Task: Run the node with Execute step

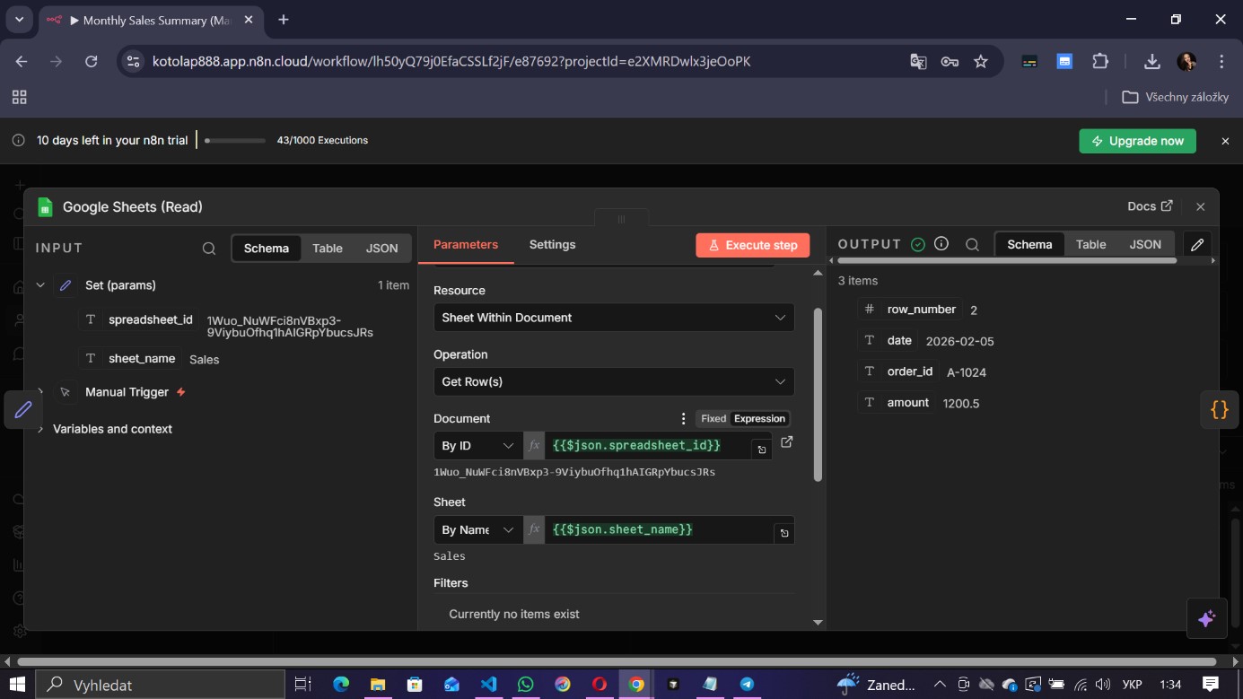Action: pos(753,245)
